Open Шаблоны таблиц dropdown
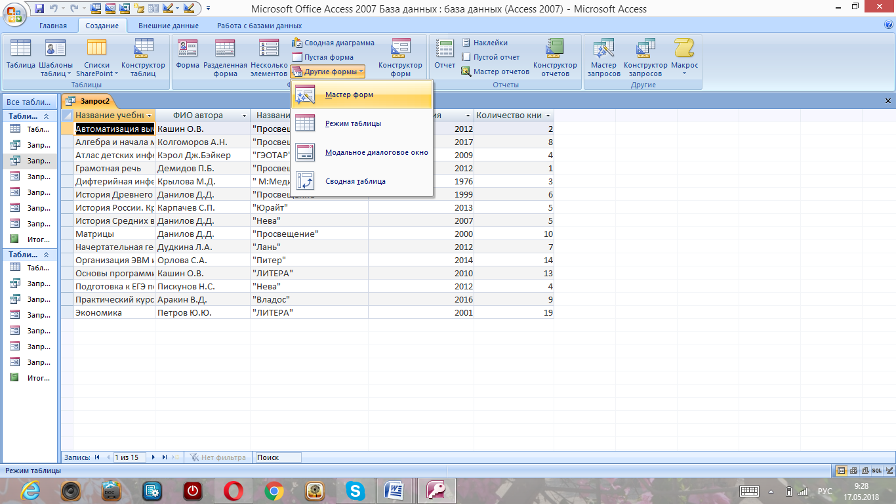Screen dimensions: 896x504 tap(56, 58)
